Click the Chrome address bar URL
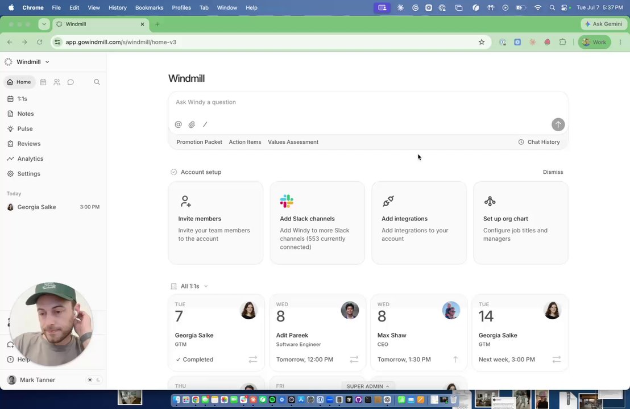630x409 pixels. tap(121, 42)
